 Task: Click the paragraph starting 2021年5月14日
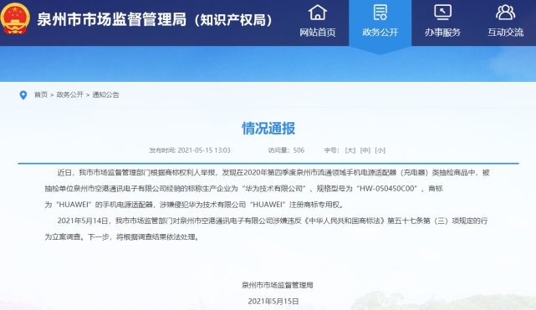tap(266, 229)
